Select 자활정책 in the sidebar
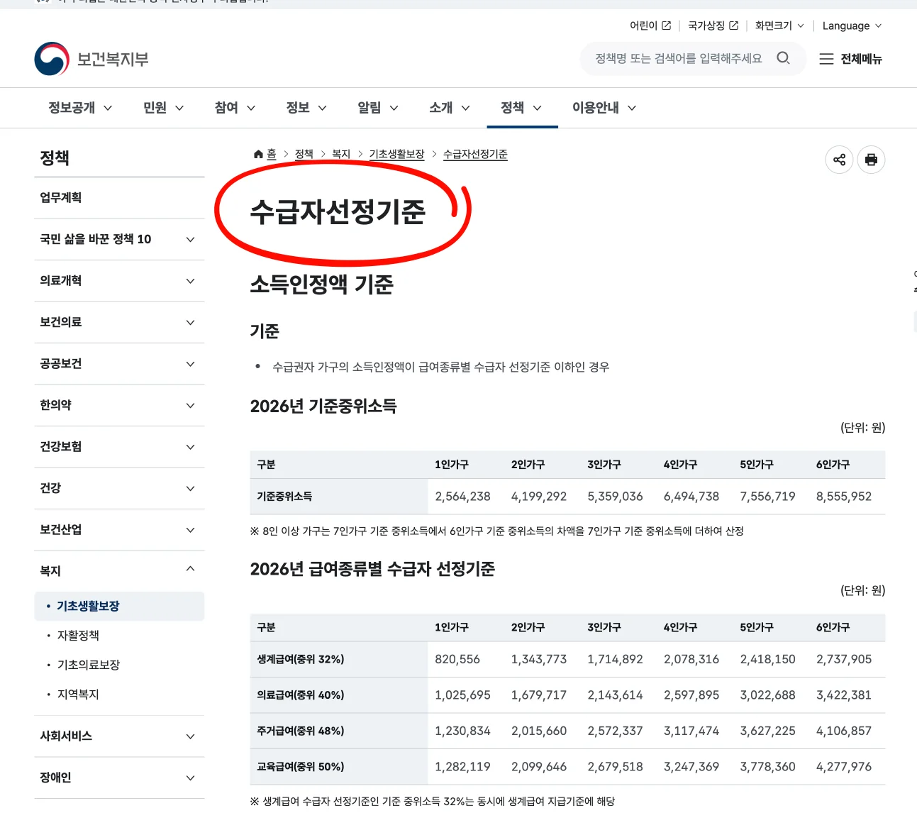 pos(78,636)
